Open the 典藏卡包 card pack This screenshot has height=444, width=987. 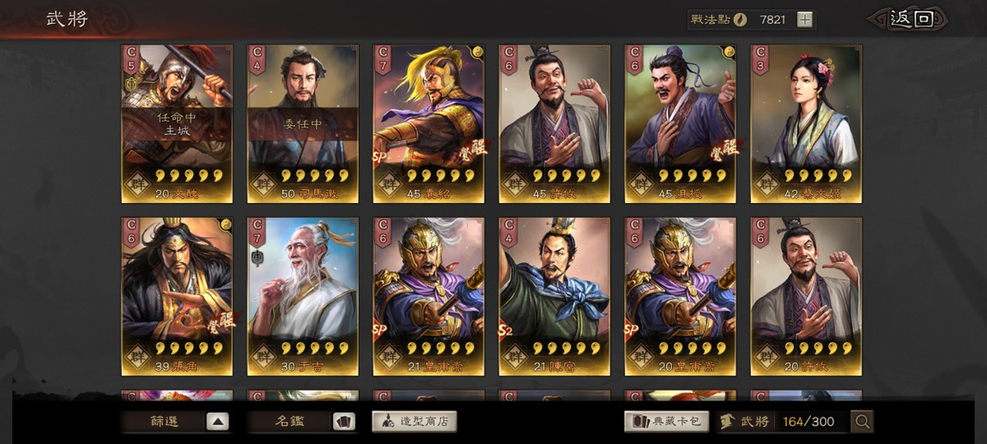click(667, 422)
